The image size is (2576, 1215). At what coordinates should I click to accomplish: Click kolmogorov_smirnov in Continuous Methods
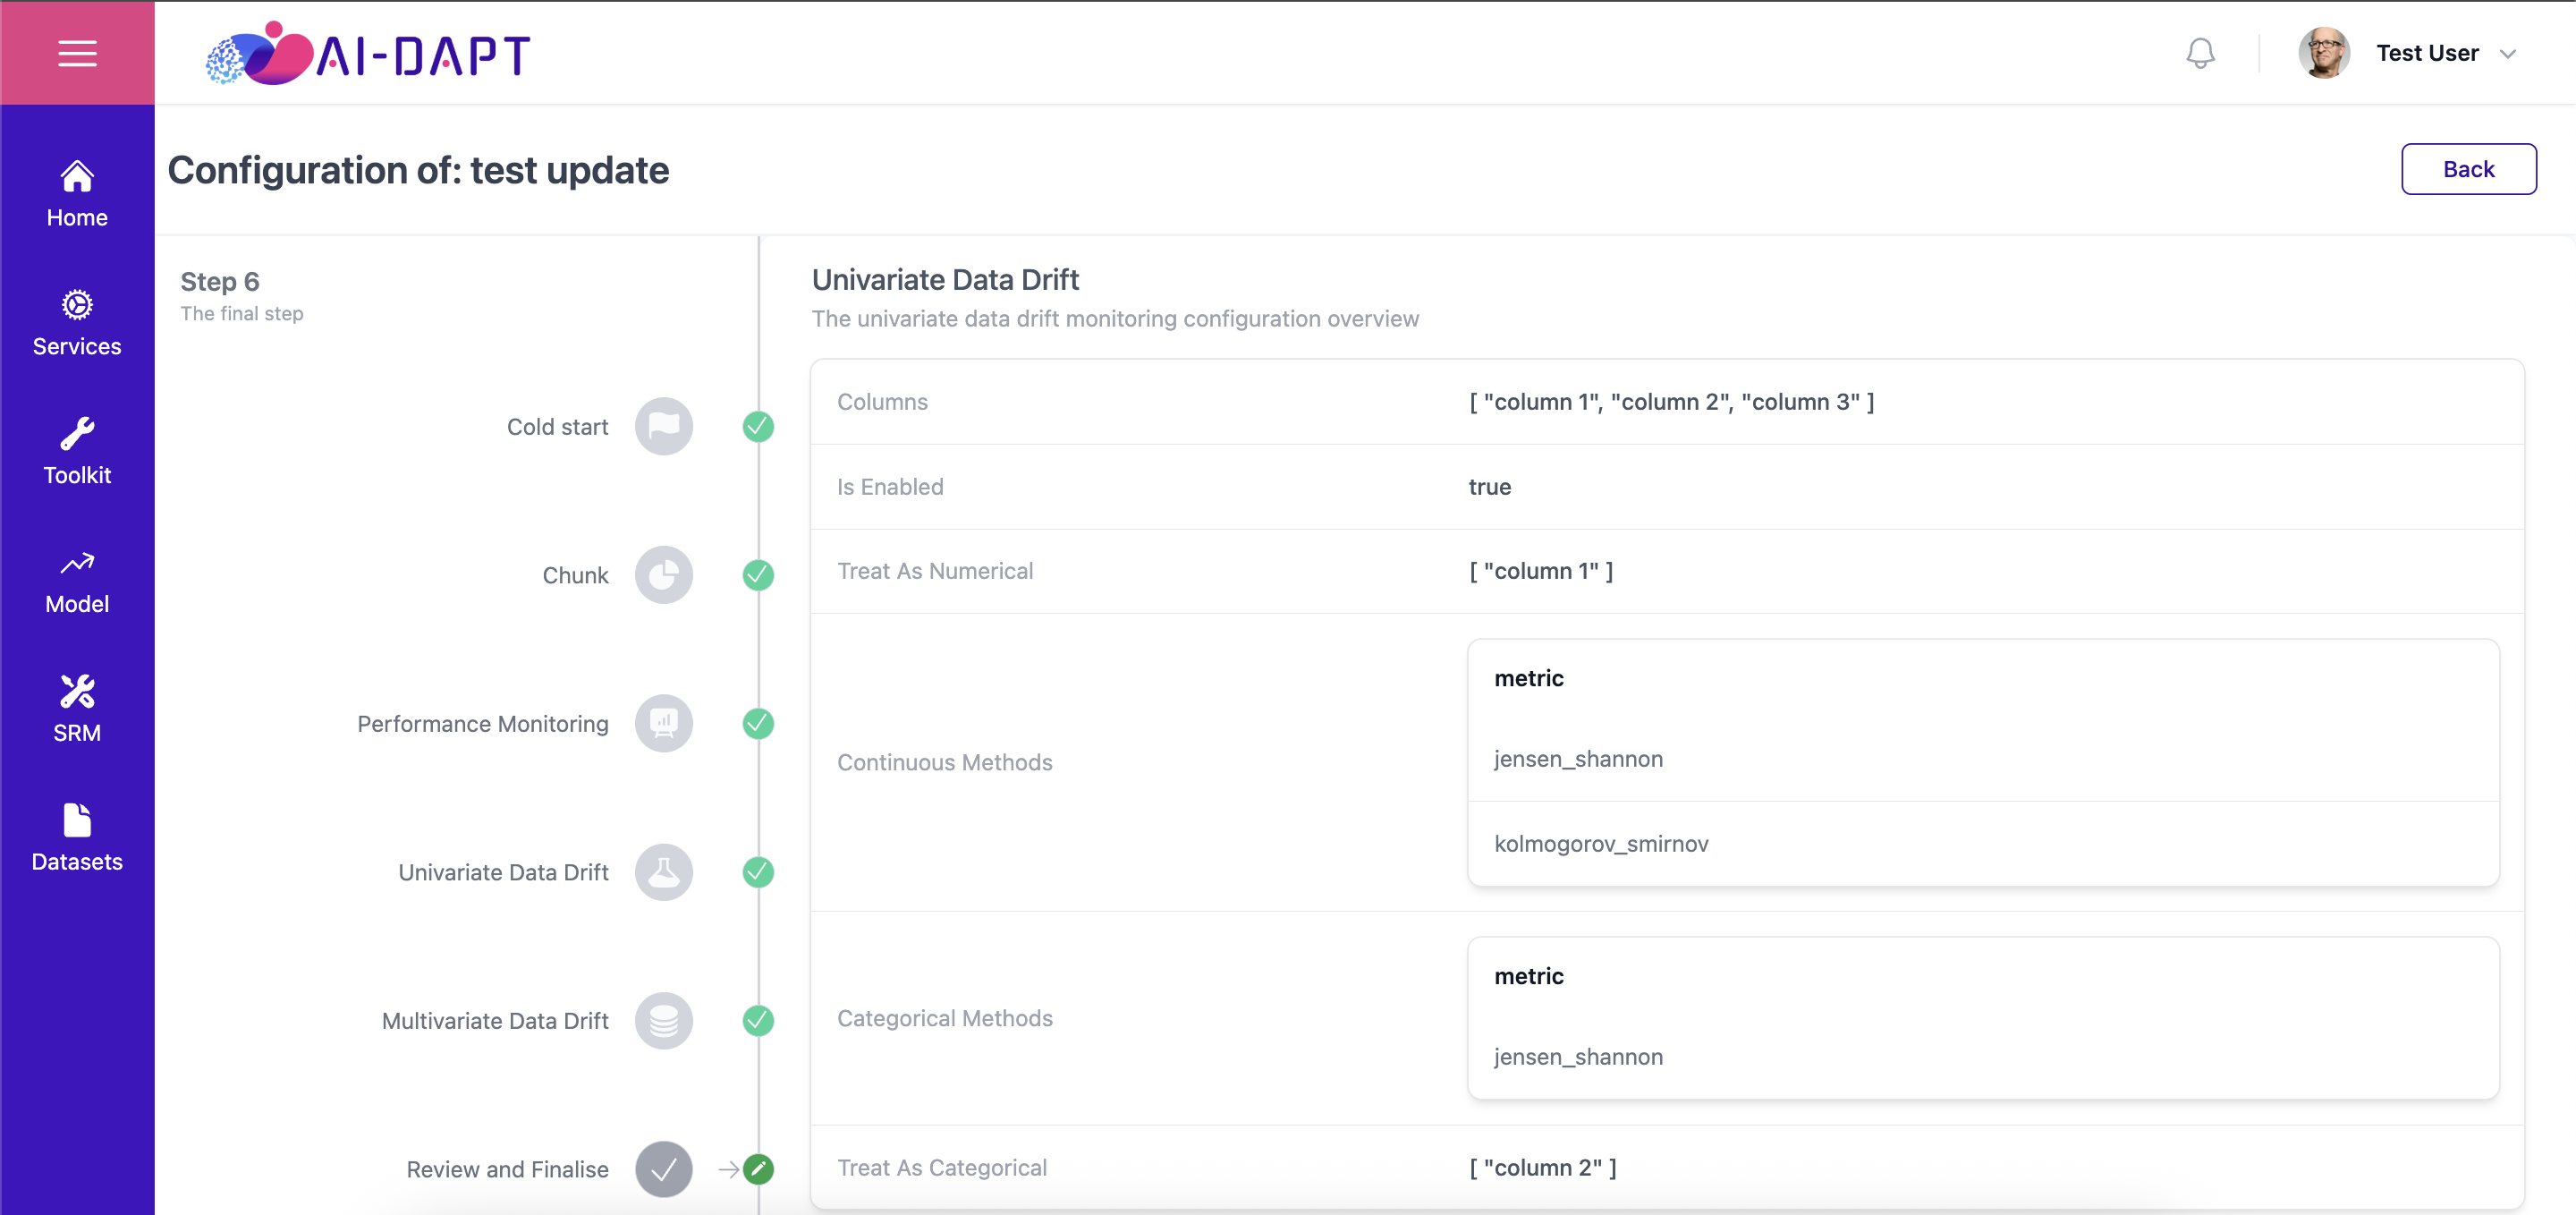1601,844
